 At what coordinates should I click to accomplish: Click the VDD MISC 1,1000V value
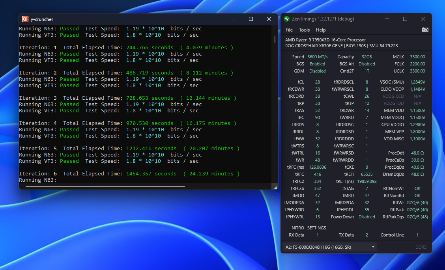coord(417,139)
